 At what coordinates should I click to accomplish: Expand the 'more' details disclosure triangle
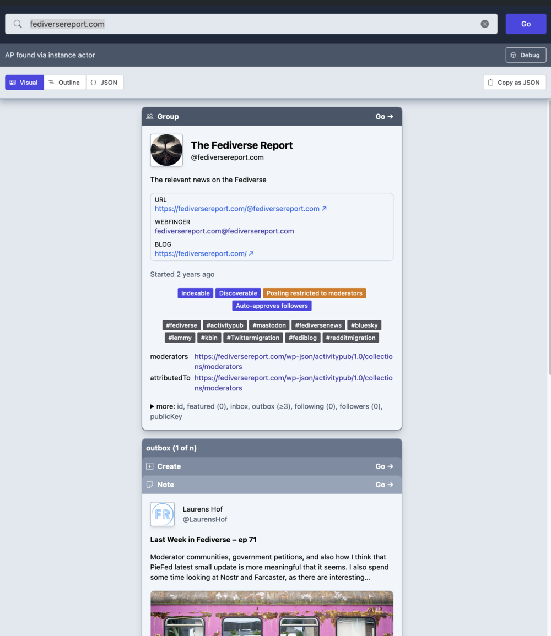pyautogui.click(x=153, y=407)
